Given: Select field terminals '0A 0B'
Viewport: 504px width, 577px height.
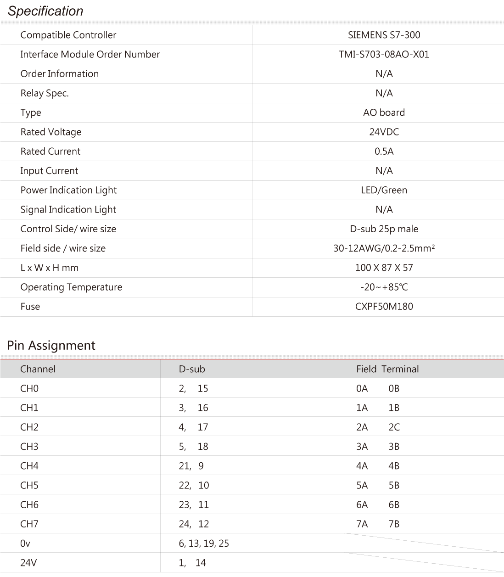Looking at the screenshot, I should [378, 388].
